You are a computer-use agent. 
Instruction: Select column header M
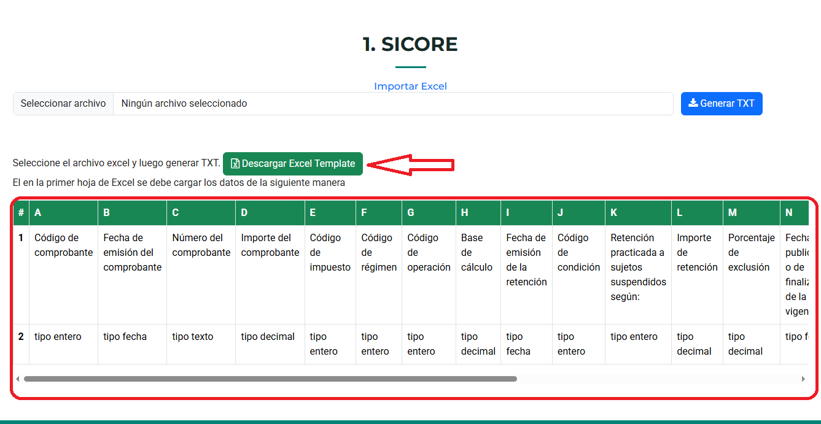click(x=752, y=213)
